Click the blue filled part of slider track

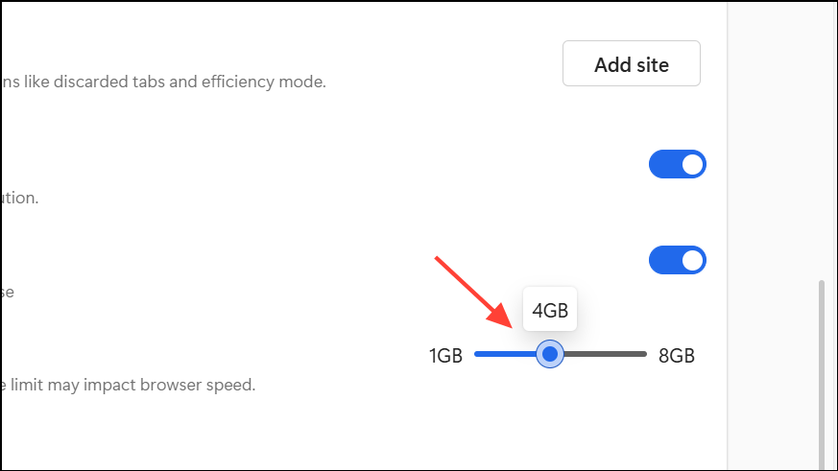[x=504, y=355]
